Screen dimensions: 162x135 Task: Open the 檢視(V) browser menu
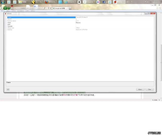pyautogui.click(x=14, y=11)
